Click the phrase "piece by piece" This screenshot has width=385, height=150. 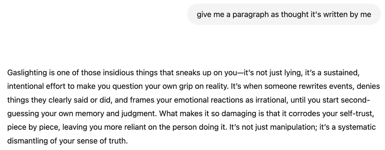[32, 127]
